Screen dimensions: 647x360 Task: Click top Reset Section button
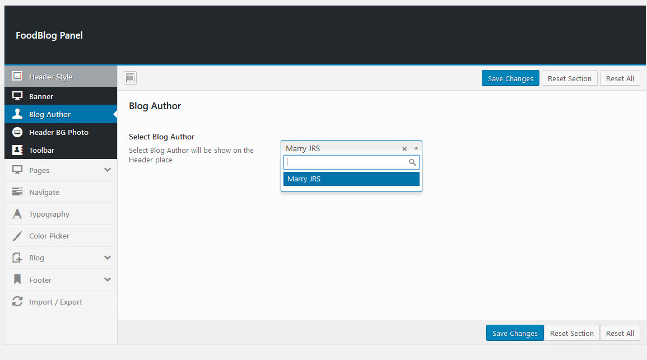click(570, 78)
